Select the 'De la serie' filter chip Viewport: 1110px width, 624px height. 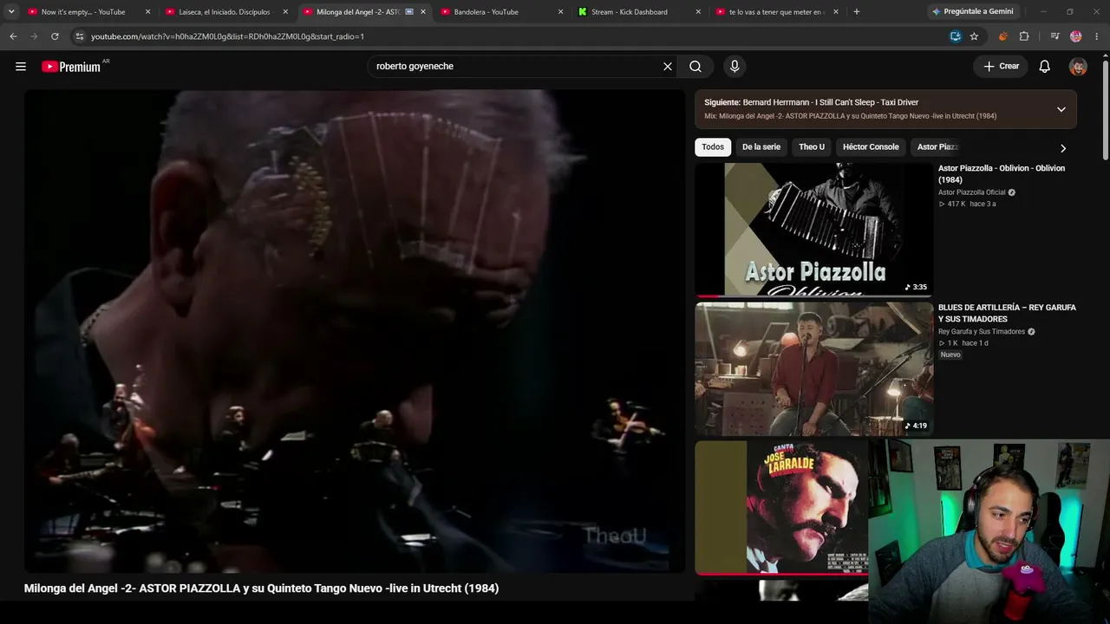click(x=761, y=147)
